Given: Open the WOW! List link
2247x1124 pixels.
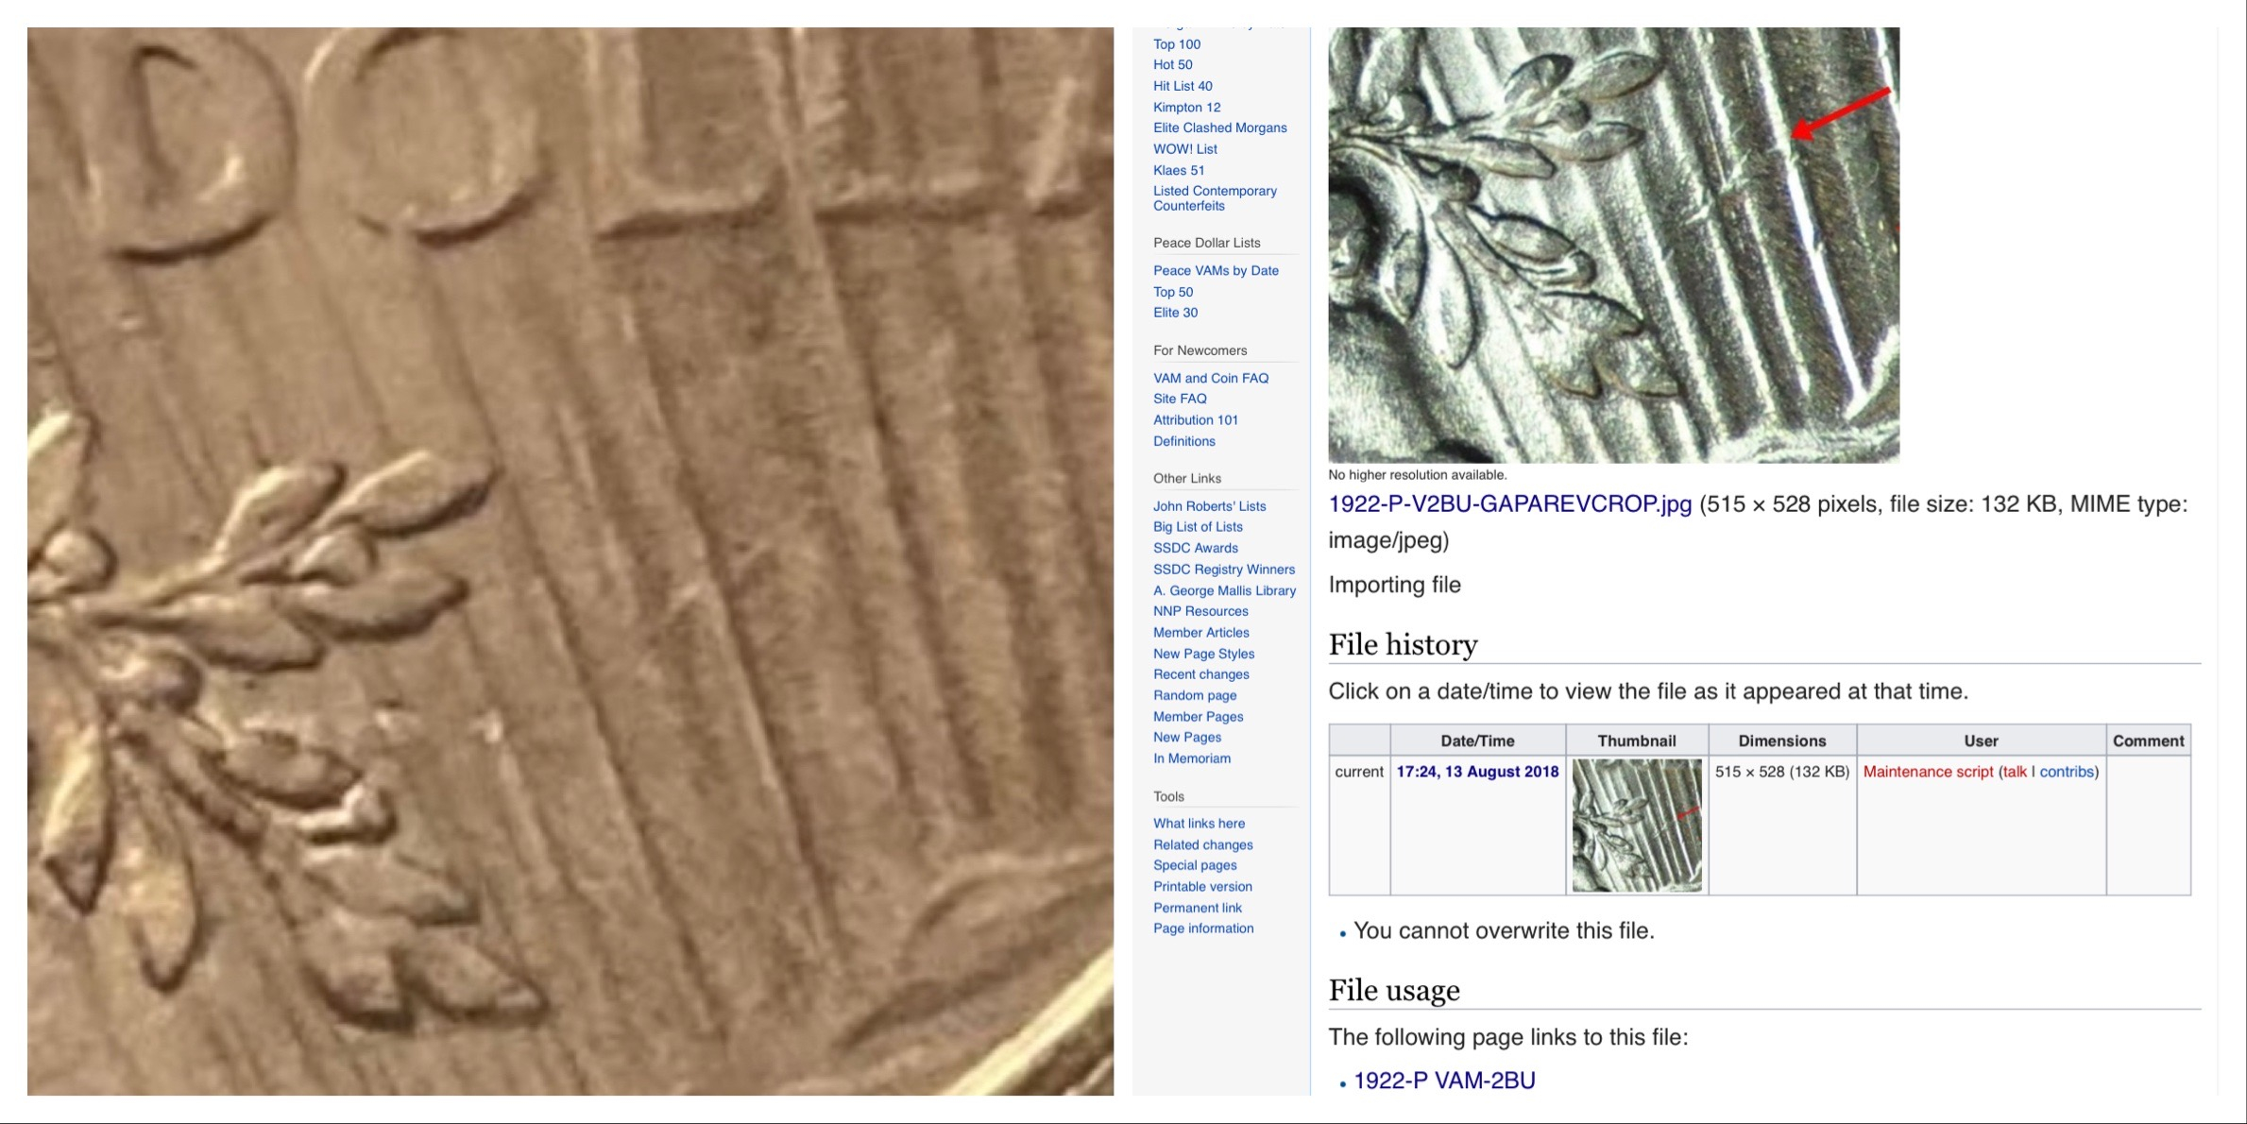Looking at the screenshot, I should [x=1184, y=149].
